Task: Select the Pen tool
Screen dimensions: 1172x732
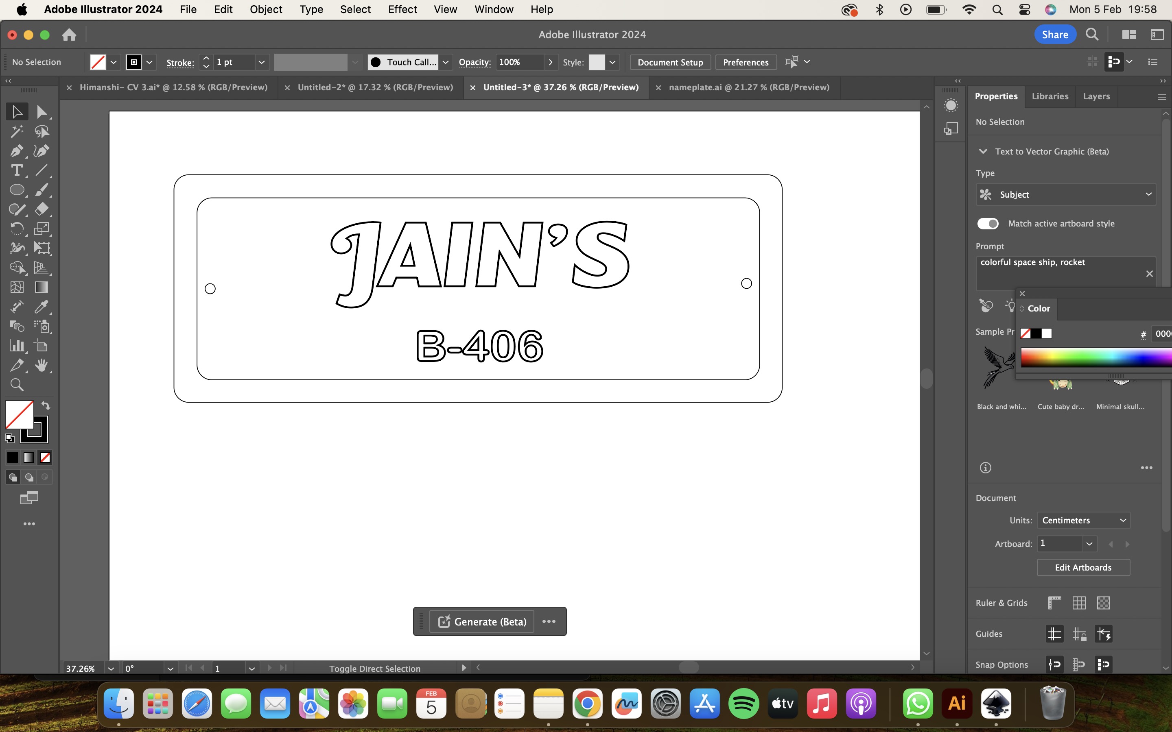Action: click(x=17, y=151)
